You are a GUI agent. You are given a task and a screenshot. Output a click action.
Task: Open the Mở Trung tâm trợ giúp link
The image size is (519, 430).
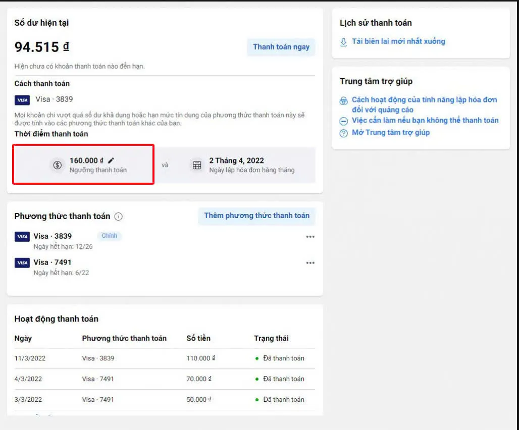(x=391, y=133)
